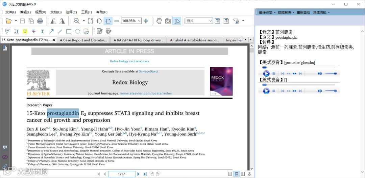
Task: Select the stamp annotation tool
Action: 86,31
